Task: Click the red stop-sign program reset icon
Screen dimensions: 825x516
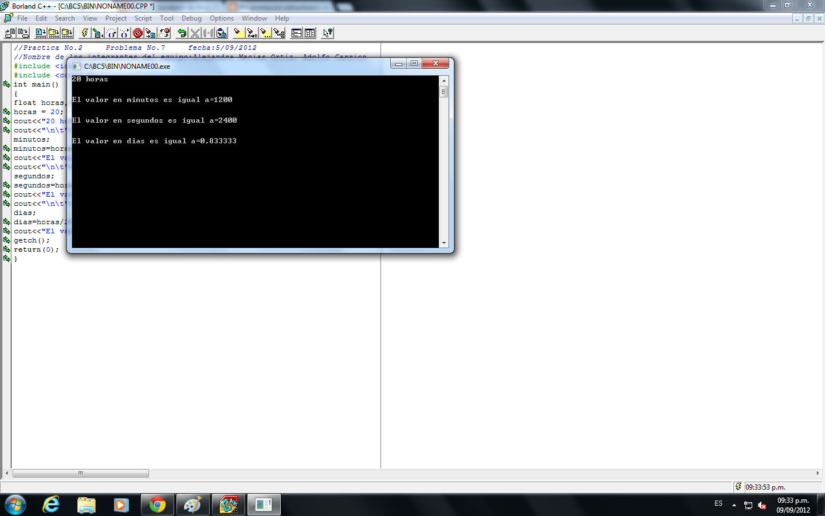Action: [x=136, y=33]
